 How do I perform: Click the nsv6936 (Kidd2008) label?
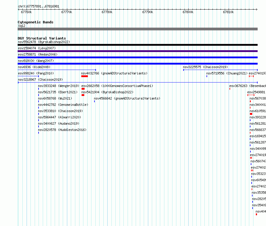click(x=34, y=67)
